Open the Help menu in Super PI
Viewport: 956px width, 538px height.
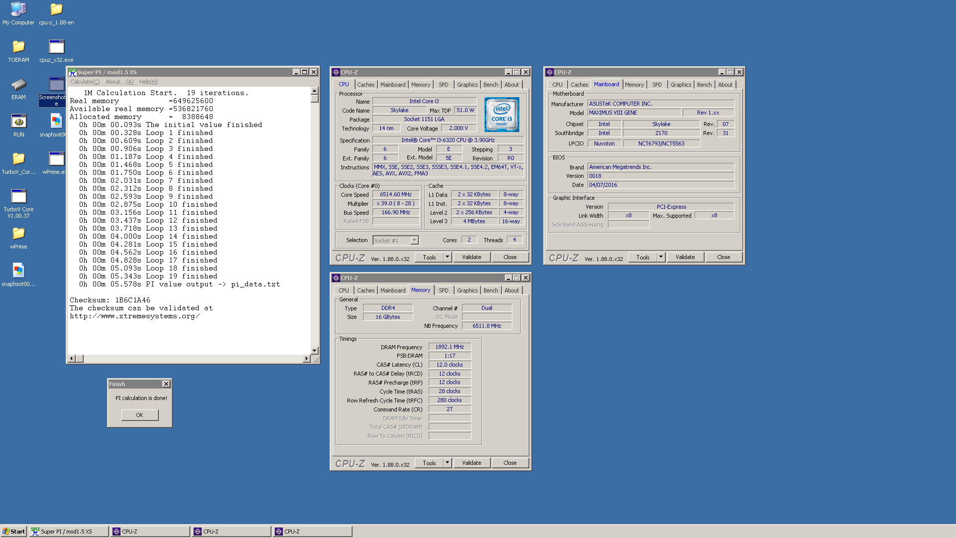(148, 82)
